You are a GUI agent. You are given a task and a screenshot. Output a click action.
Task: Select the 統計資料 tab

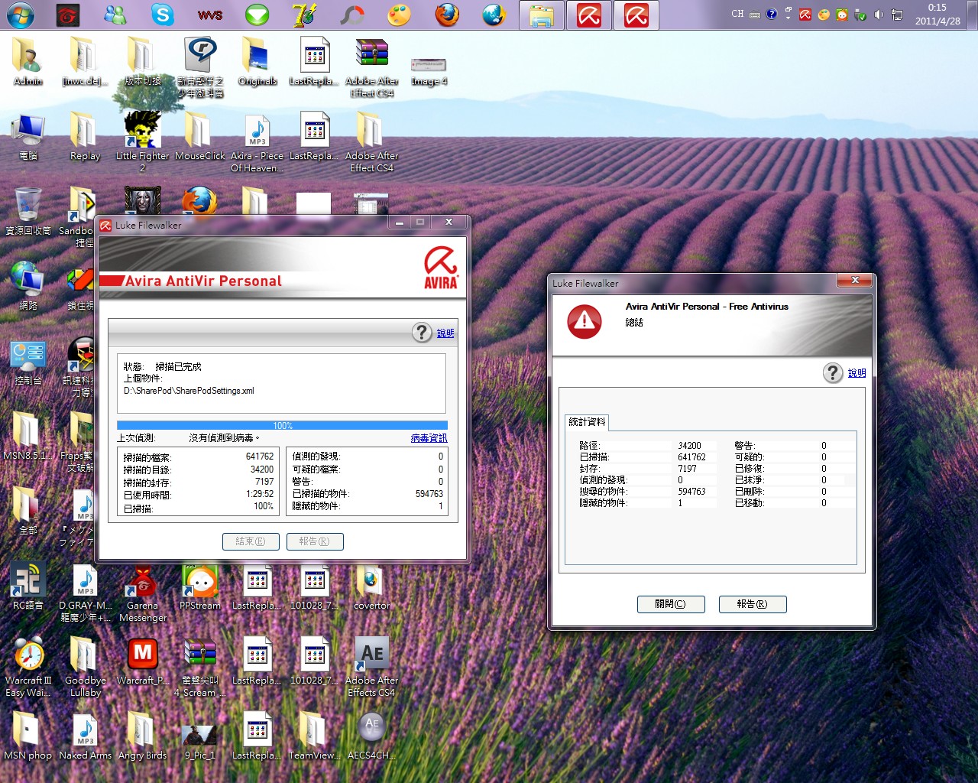[587, 422]
